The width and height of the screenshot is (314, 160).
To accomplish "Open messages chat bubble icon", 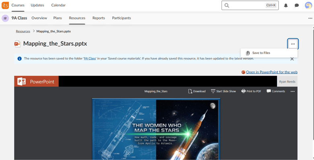I will (x=297, y=6).
